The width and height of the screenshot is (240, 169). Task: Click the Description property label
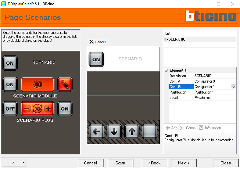[x=181, y=76]
